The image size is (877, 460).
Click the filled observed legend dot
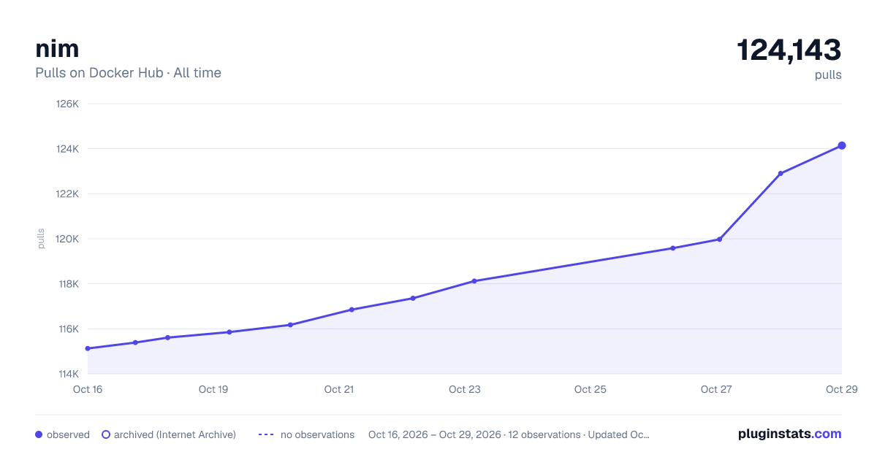39,434
